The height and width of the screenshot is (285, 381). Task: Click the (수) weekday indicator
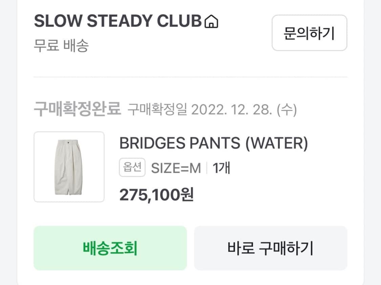tap(287, 110)
